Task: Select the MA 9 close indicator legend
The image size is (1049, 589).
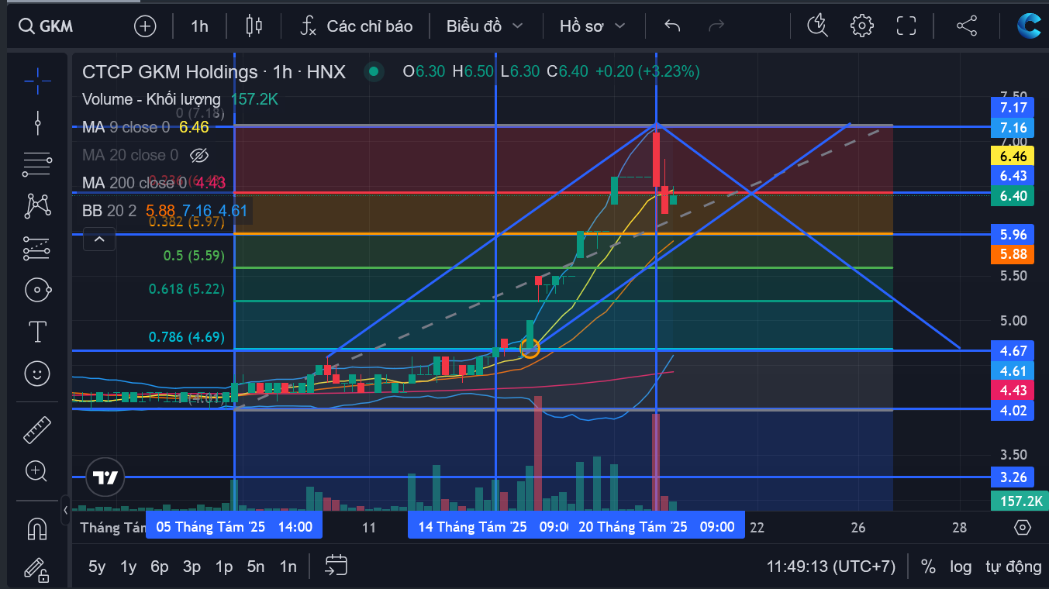Action: click(126, 127)
